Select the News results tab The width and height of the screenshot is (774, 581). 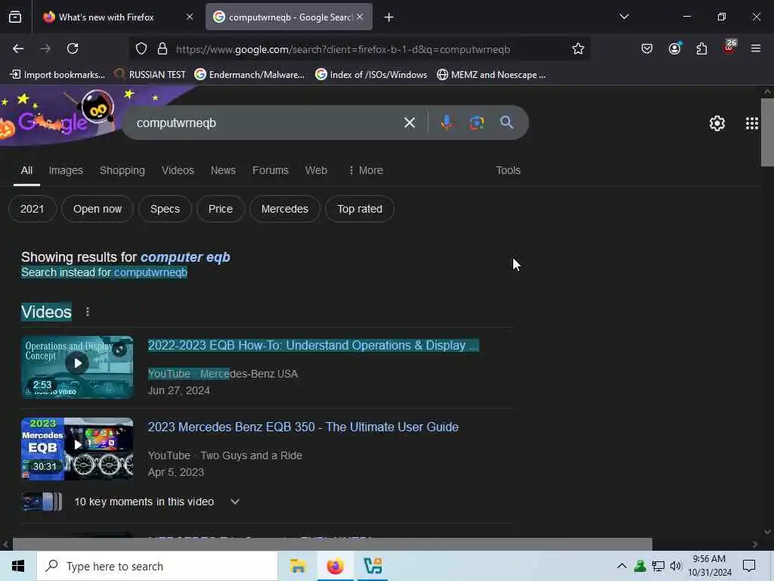(x=223, y=170)
